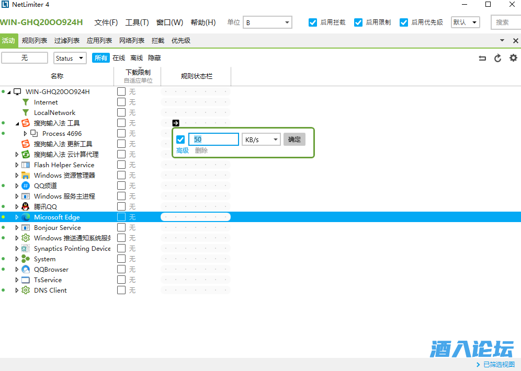
Task: Switch to the 规则列表 tab
Action: coord(35,41)
